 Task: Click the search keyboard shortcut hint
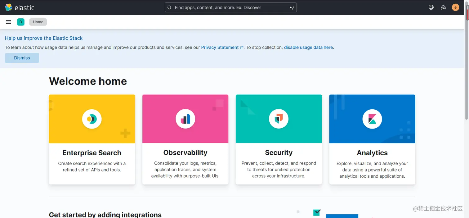point(292,8)
